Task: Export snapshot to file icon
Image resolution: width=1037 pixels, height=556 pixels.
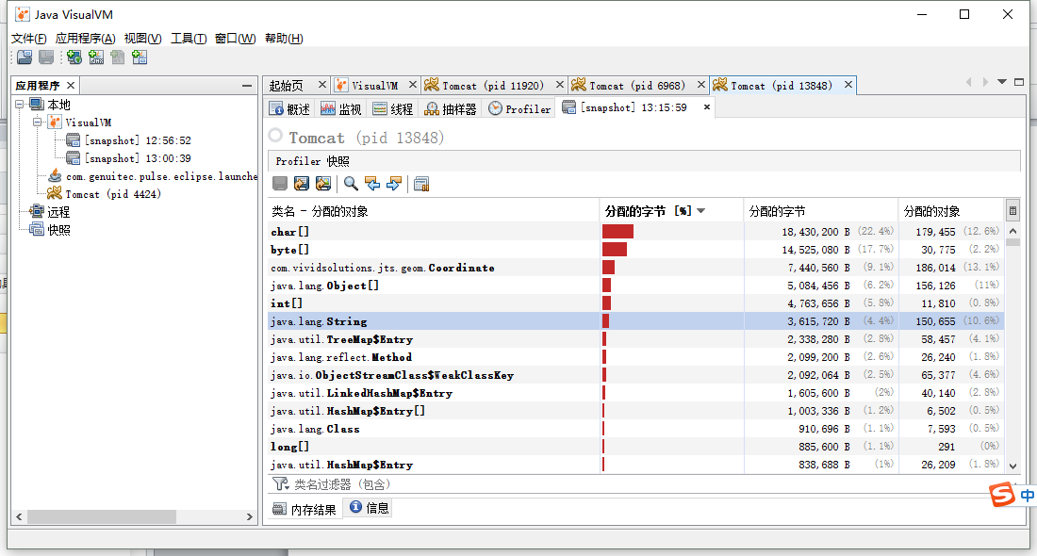Action: [302, 184]
